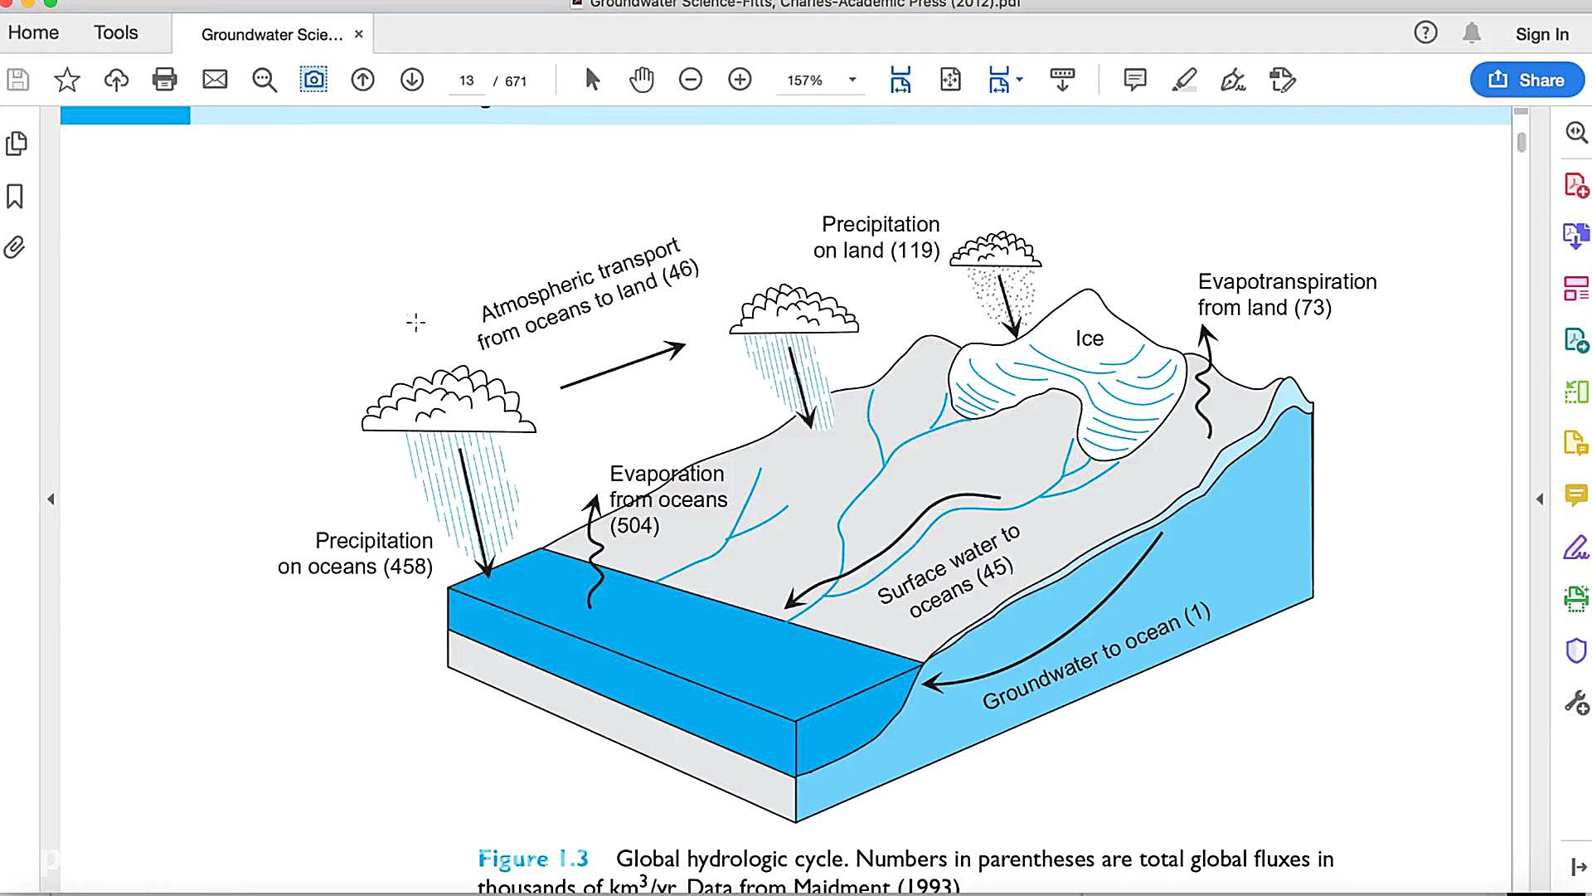Switch to the Home tab

[33, 33]
